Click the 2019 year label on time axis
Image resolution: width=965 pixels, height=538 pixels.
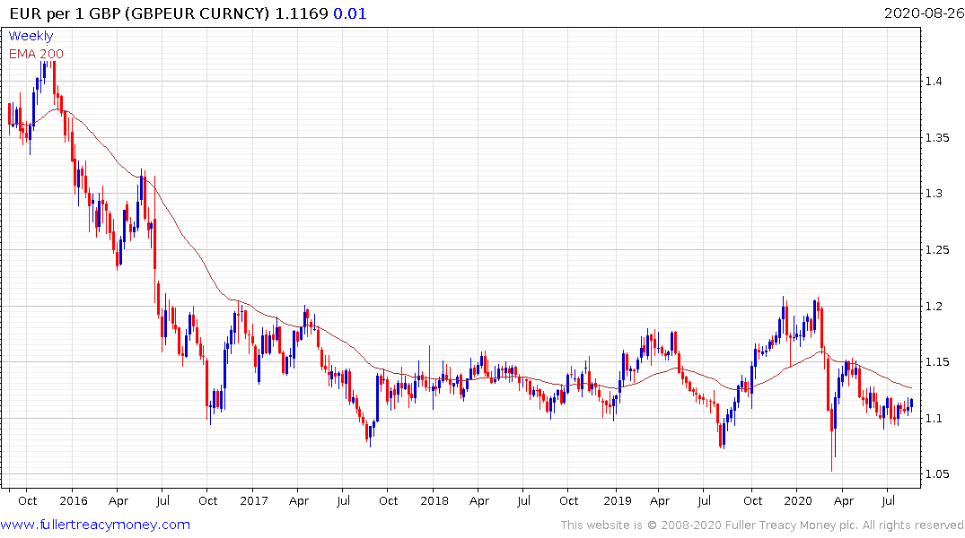coord(618,500)
